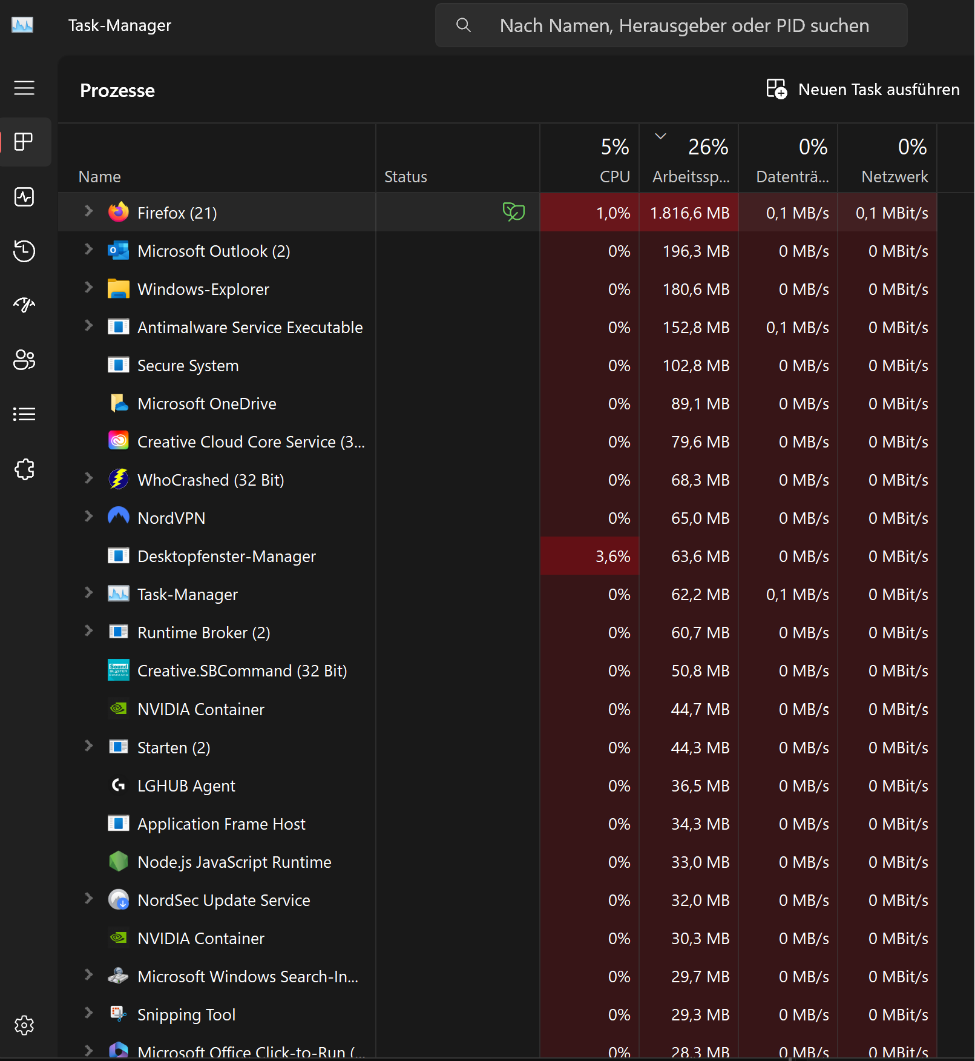Screen dimensions: 975x1061
Task: Click Firefox network value 0,1 MBit/s
Action: (x=892, y=213)
